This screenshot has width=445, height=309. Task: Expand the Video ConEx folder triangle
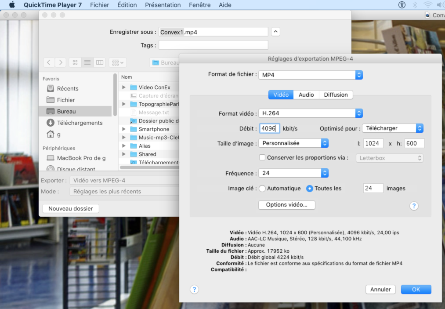[x=124, y=87]
